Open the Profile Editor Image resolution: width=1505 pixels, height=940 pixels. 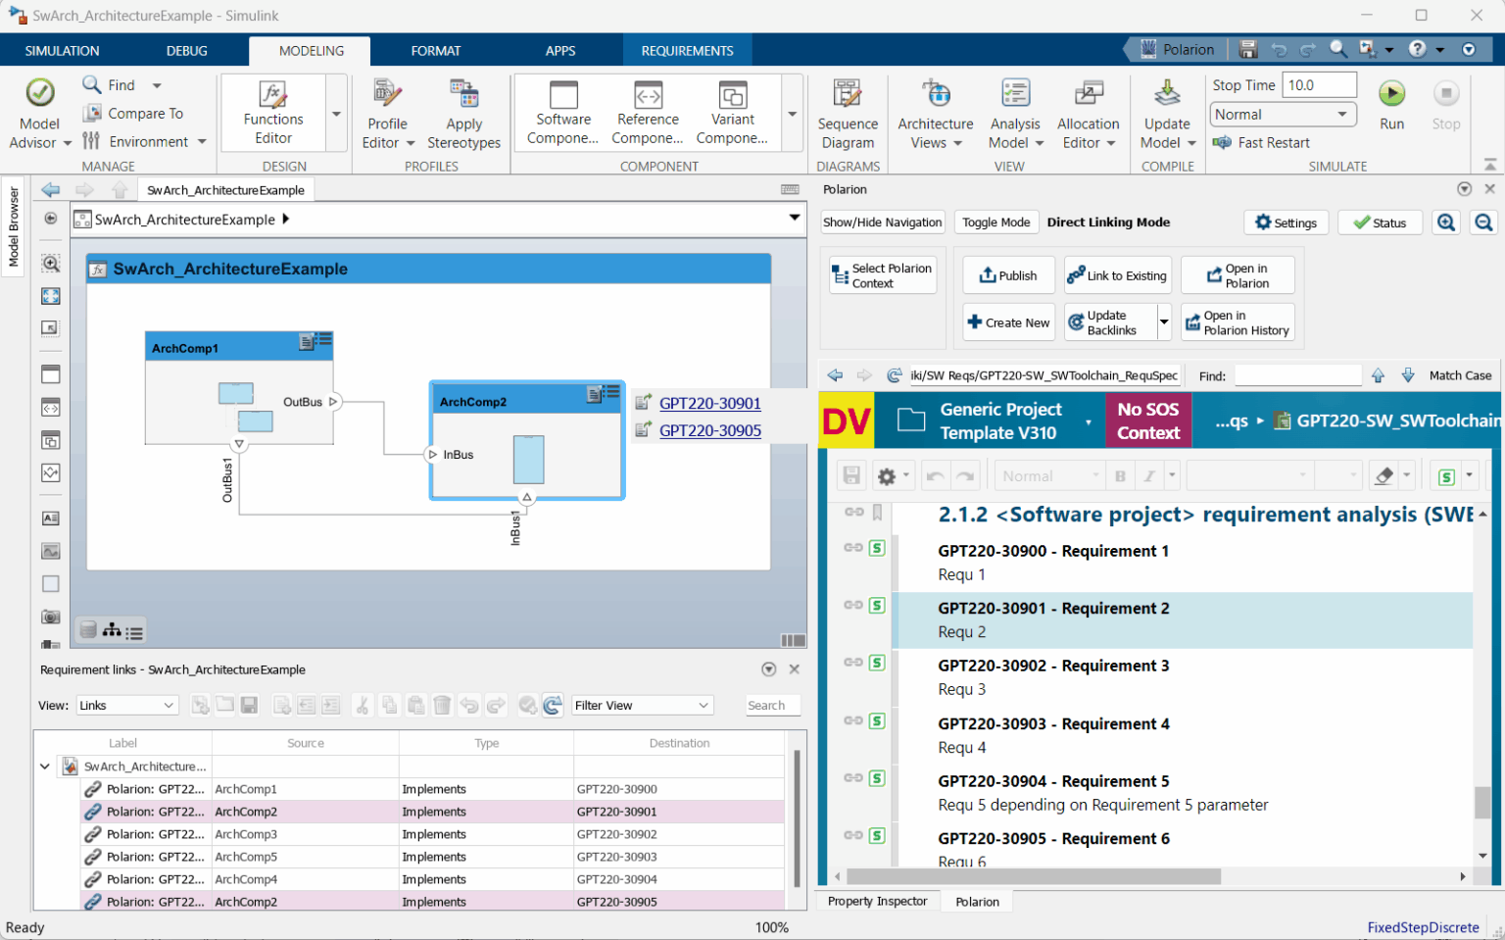pos(386,111)
